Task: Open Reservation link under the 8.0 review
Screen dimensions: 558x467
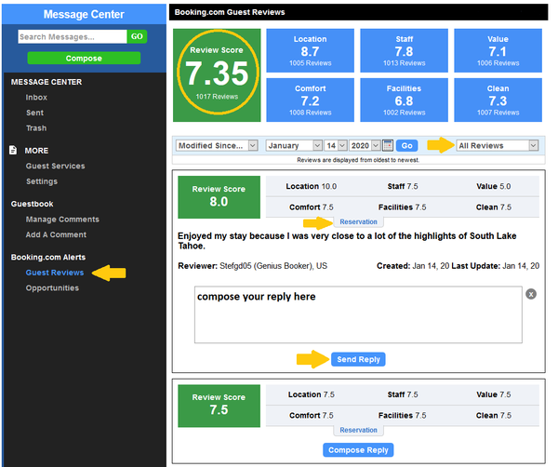Action: pos(358,221)
